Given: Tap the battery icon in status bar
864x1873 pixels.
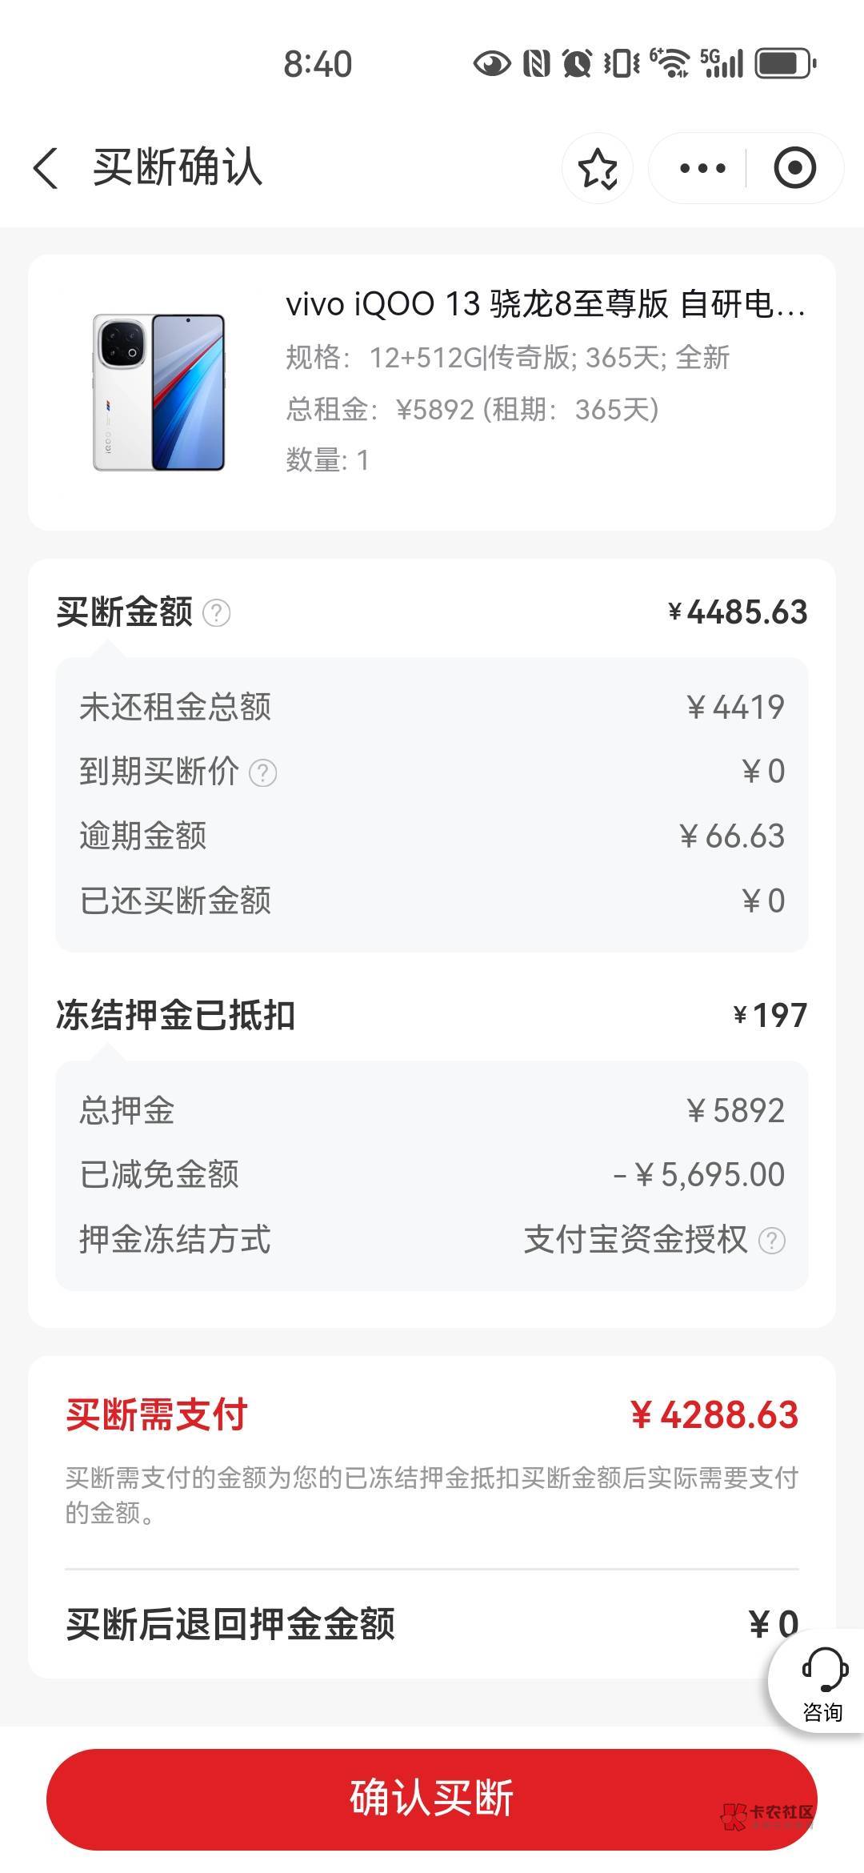Looking at the screenshot, I should coord(786,64).
